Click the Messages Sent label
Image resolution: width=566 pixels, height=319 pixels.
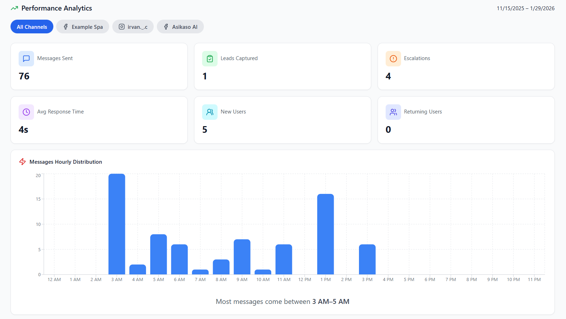(x=55, y=58)
